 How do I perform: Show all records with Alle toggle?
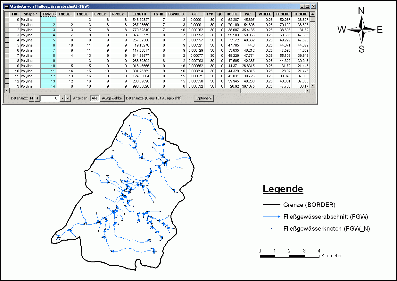tap(95, 98)
